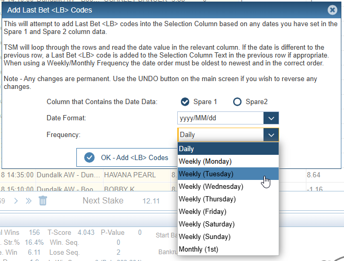Collapse the Frequency dropdown arrow

270,135
